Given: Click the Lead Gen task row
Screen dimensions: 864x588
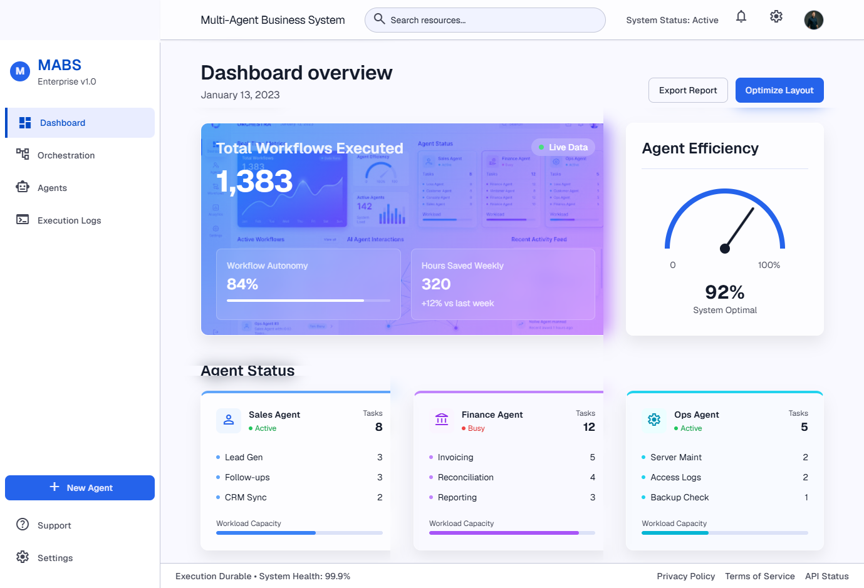Looking at the screenshot, I should pos(299,457).
